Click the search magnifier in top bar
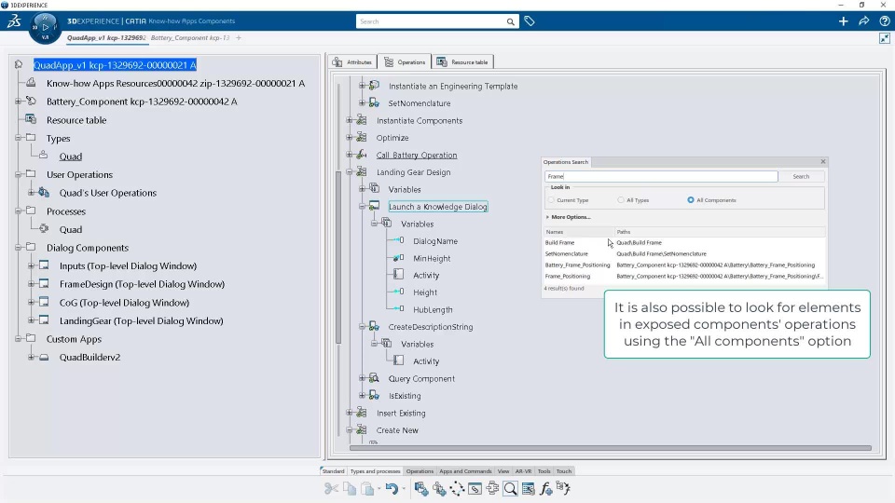 (x=510, y=21)
